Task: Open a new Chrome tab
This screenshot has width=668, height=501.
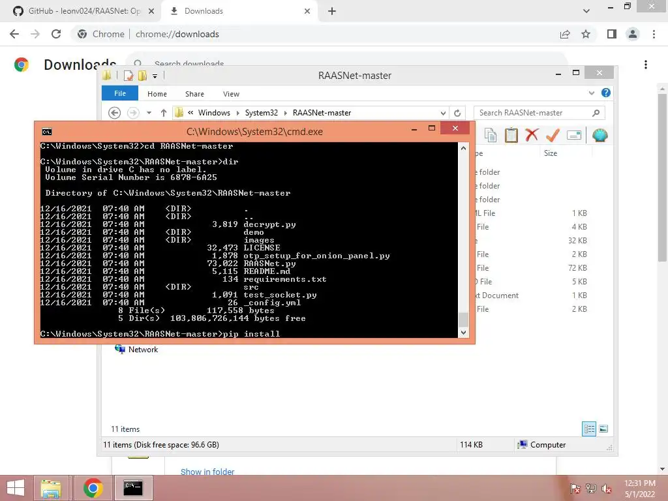Action: [332, 11]
